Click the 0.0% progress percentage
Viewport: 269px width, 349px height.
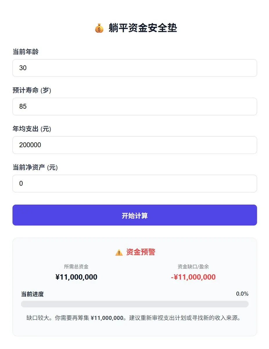[242, 294]
